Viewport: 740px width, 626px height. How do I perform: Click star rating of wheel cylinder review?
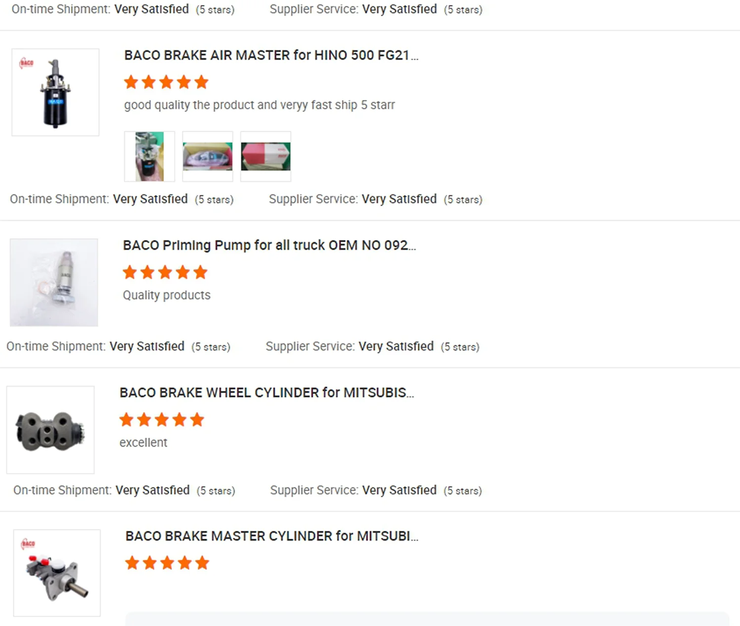pyautogui.click(x=162, y=419)
